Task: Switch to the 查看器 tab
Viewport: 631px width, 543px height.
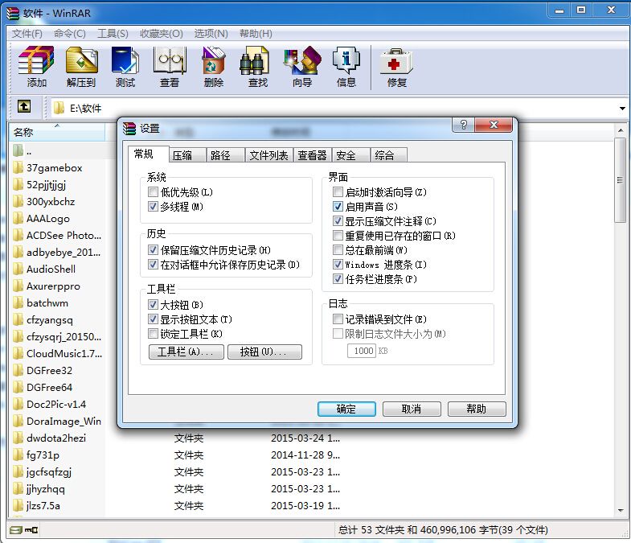Action: tap(312, 155)
